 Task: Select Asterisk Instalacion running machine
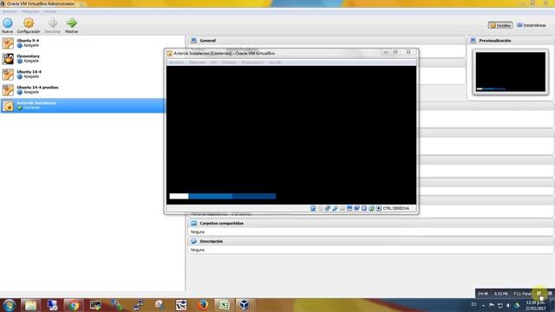pyautogui.click(x=82, y=106)
